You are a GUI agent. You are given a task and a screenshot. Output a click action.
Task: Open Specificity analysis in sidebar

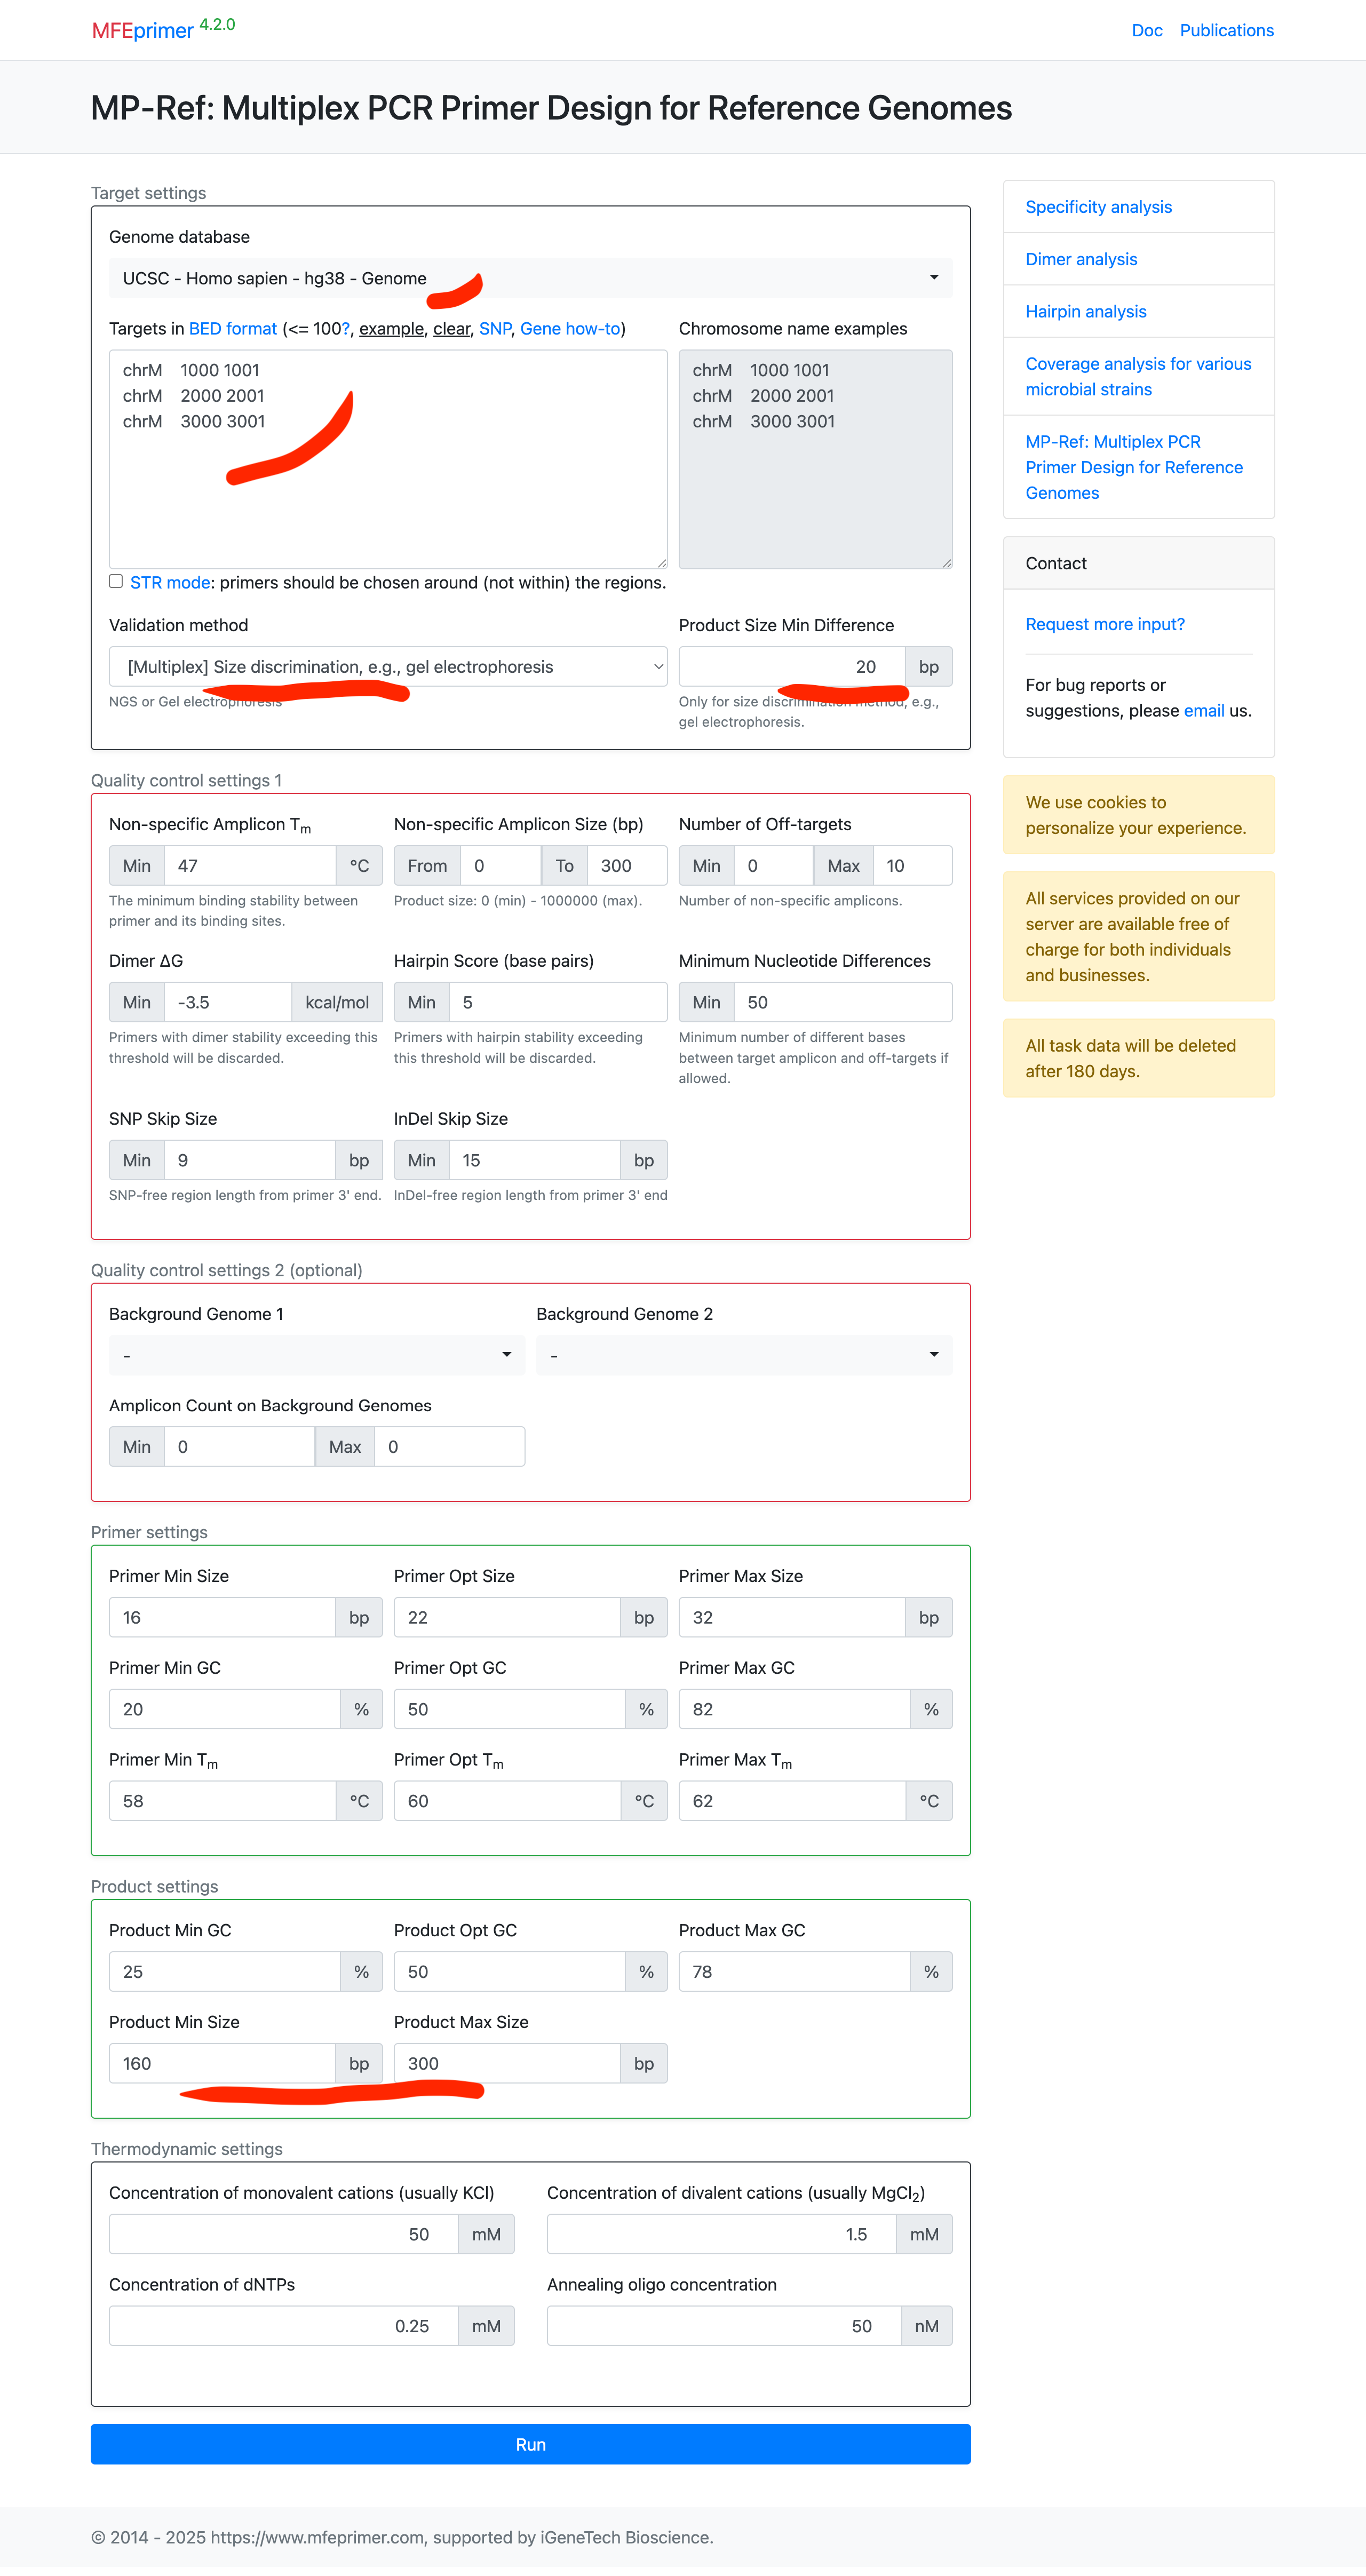pyautogui.click(x=1098, y=207)
